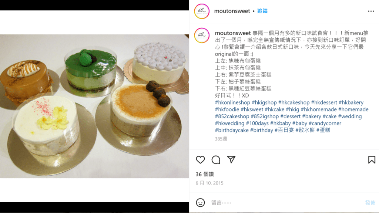Submit comment with the 發佈 button
The image size is (379, 213).
click(370, 203)
